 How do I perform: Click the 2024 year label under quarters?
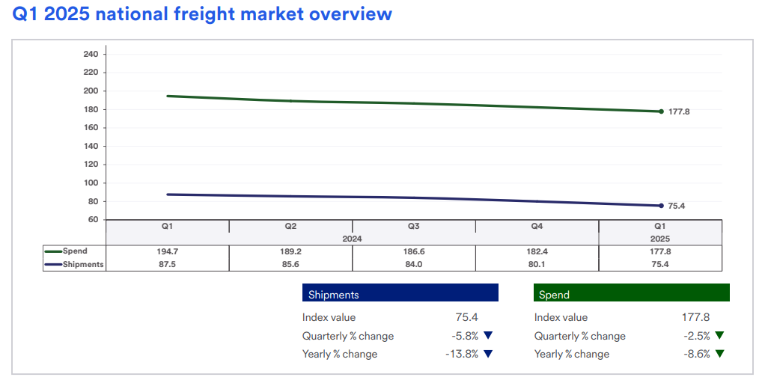[x=352, y=239]
